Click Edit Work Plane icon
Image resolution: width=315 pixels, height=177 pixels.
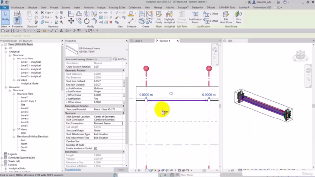click(x=226, y=17)
